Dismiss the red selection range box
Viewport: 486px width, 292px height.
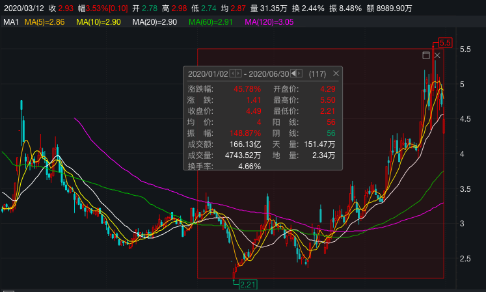[x=437, y=56]
